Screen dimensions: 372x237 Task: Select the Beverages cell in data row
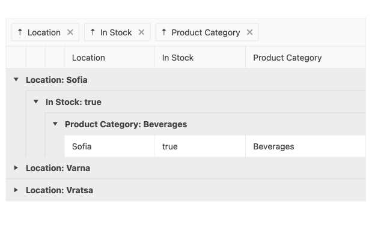(305, 146)
